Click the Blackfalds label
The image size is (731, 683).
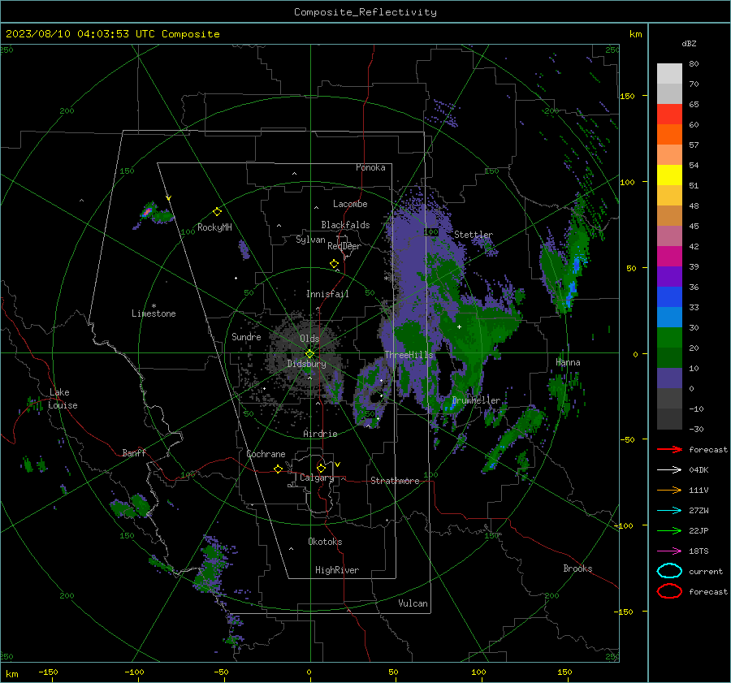(x=345, y=225)
